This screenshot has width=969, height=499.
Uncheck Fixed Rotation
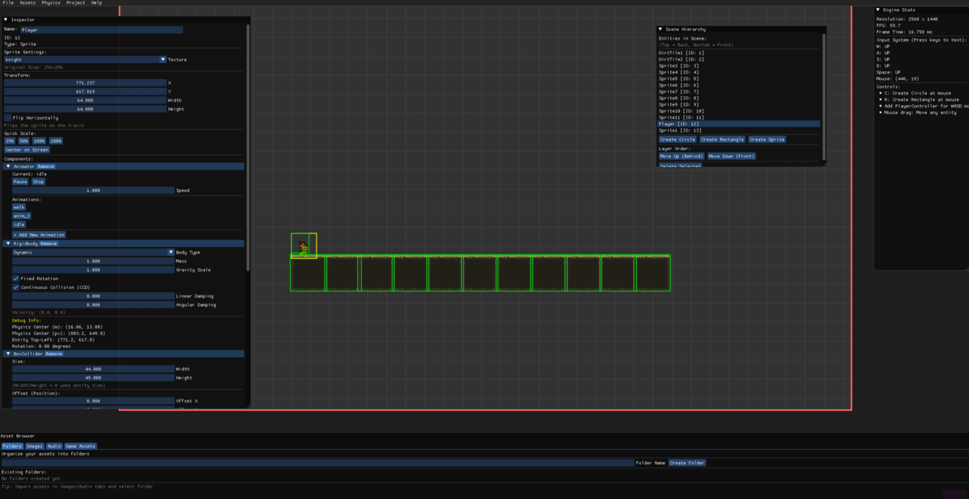tap(16, 279)
